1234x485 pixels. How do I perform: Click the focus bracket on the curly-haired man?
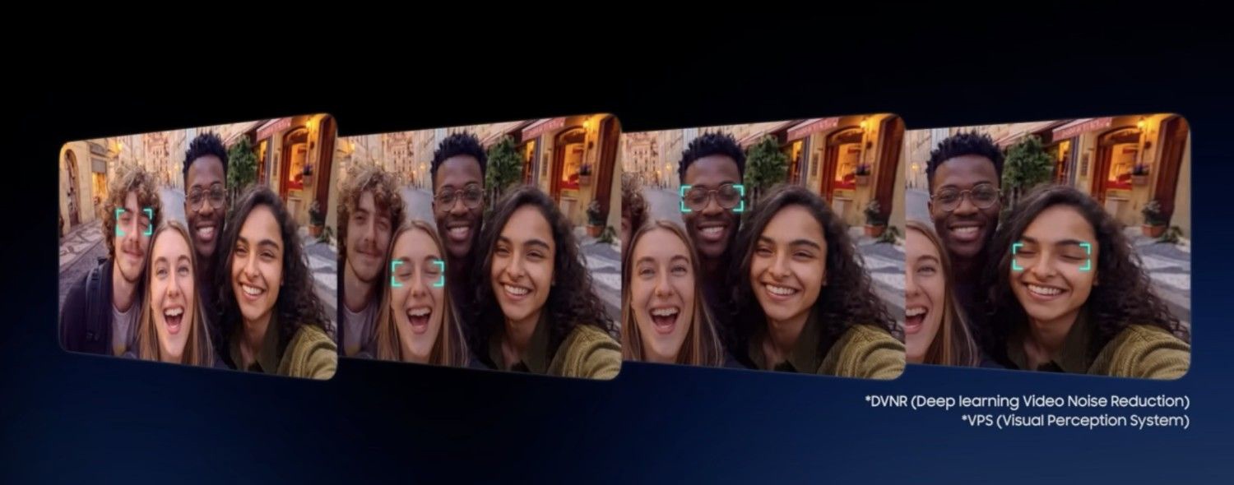pyautogui.click(x=134, y=222)
